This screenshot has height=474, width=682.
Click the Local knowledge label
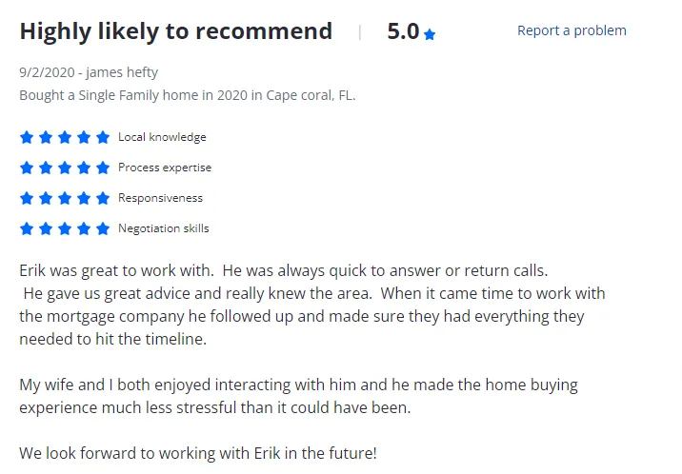pyautogui.click(x=162, y=137)
